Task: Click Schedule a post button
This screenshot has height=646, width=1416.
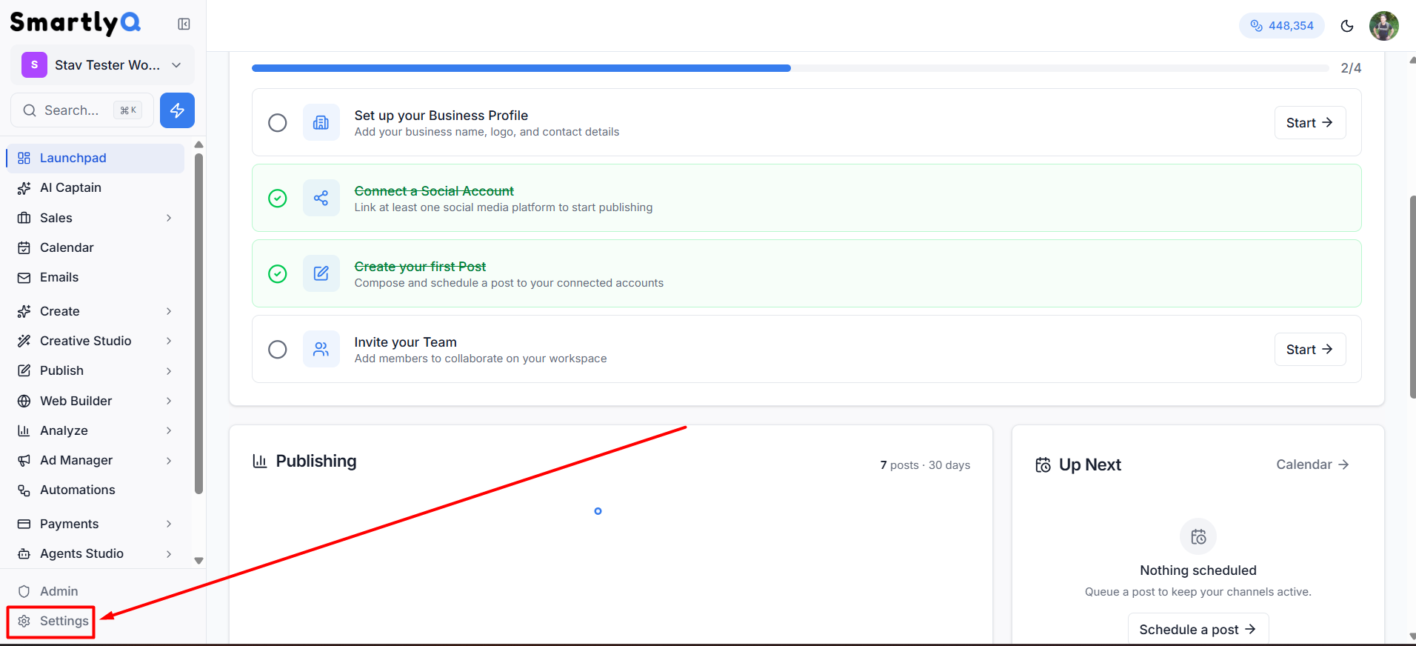Action: 1198,629
